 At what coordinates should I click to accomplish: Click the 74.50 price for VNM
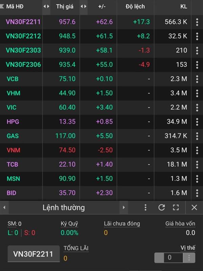[x=67, y=150]
